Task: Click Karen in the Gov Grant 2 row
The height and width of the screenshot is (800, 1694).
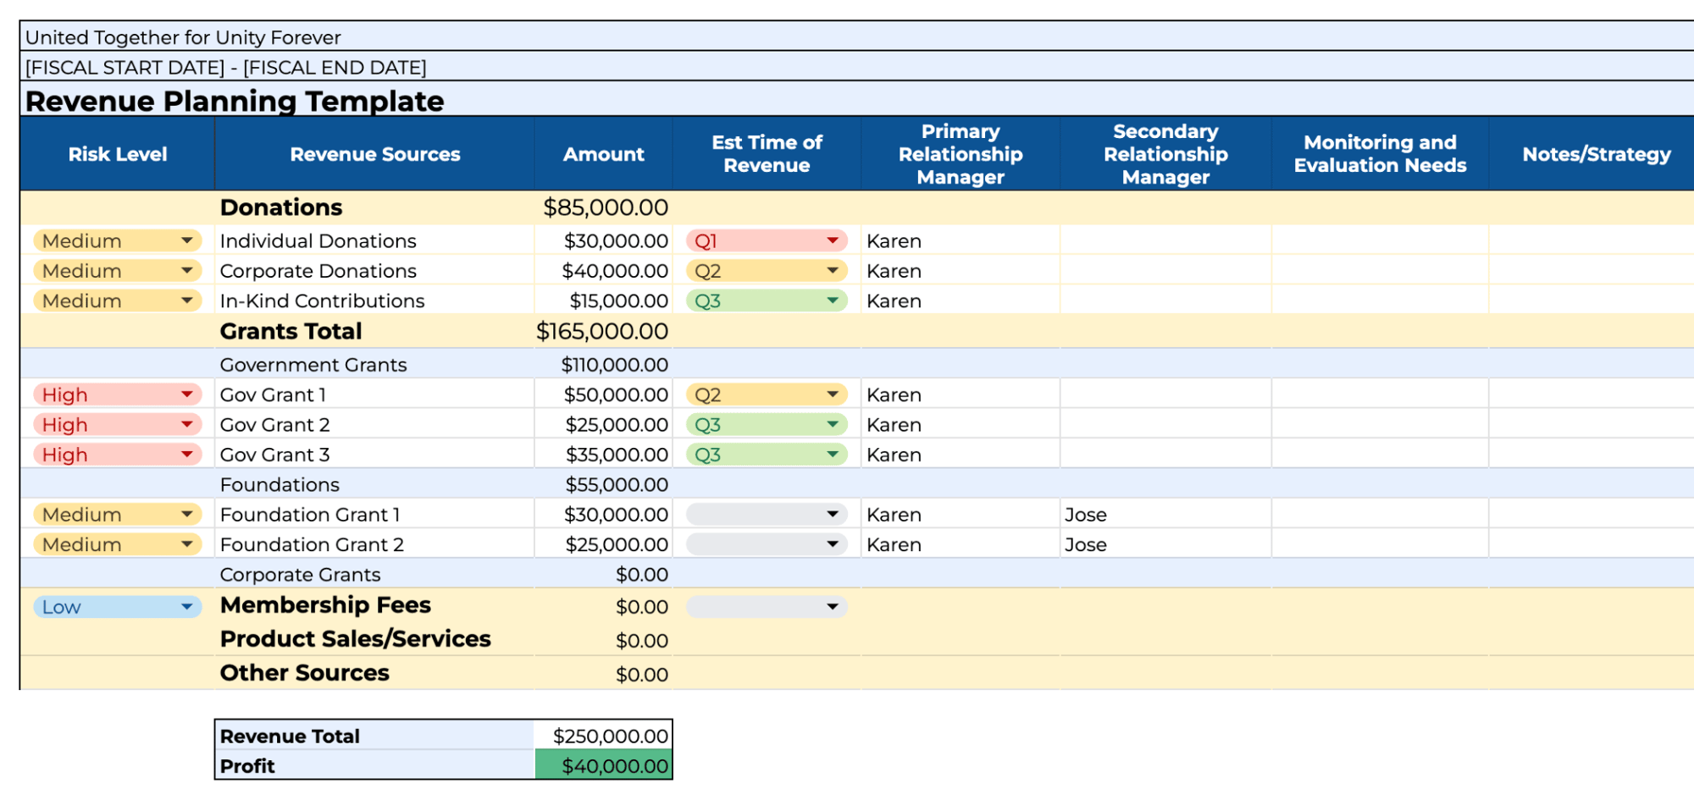Action: tap(894, 425)
